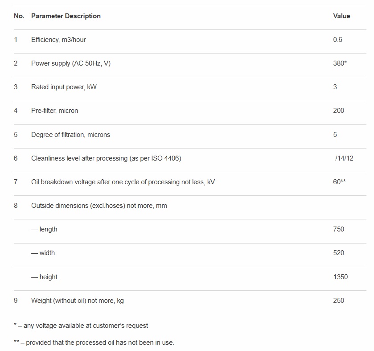Click the "No." column header

[19, 16]
